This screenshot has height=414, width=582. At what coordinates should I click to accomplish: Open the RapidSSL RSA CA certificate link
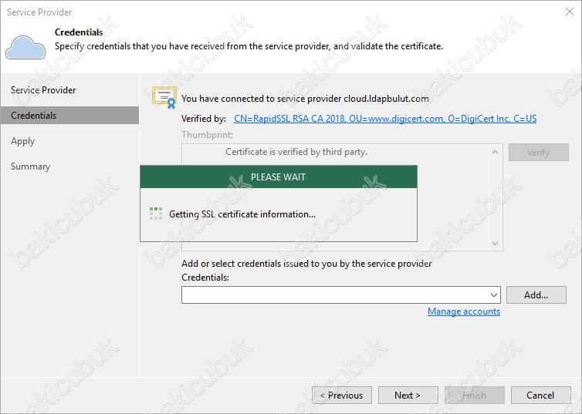click(x=385, y=119)
